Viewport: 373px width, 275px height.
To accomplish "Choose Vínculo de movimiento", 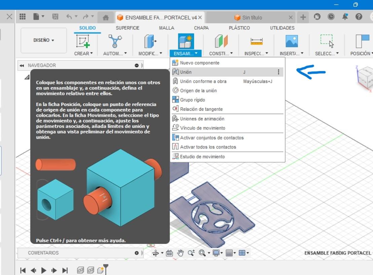I will [x=227, y=128].
